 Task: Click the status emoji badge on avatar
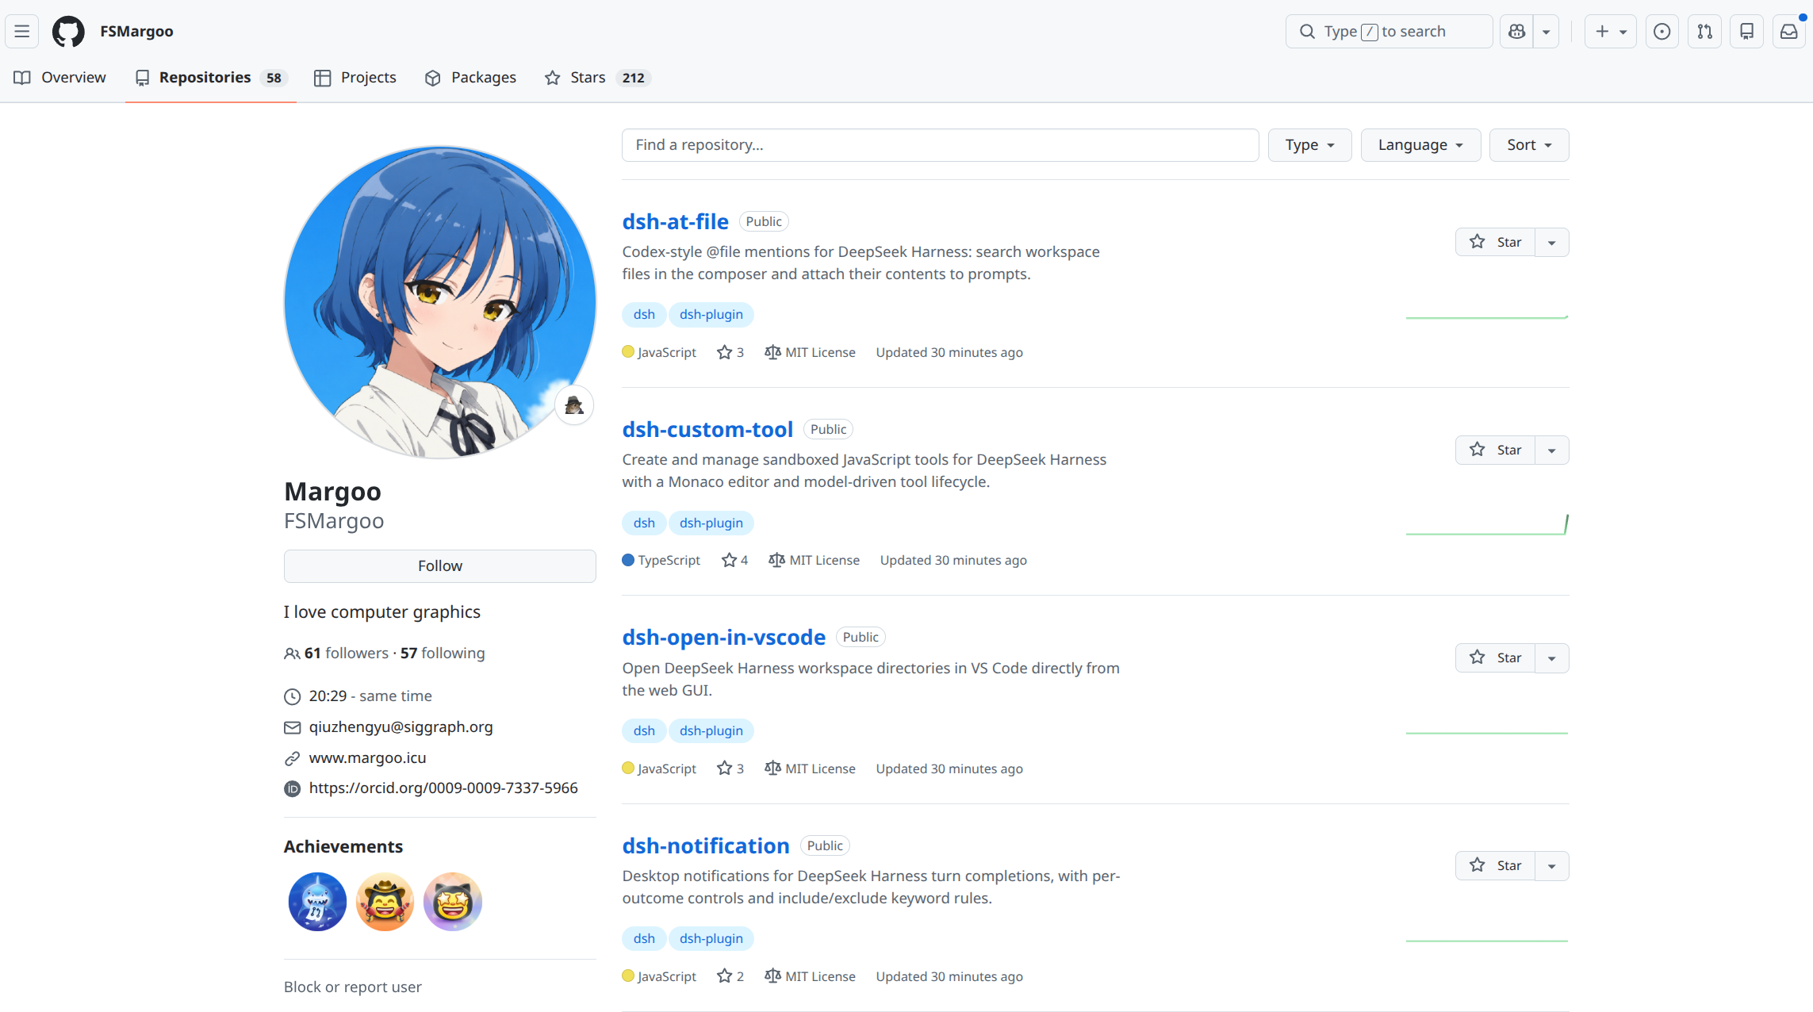tap(574, 405)
